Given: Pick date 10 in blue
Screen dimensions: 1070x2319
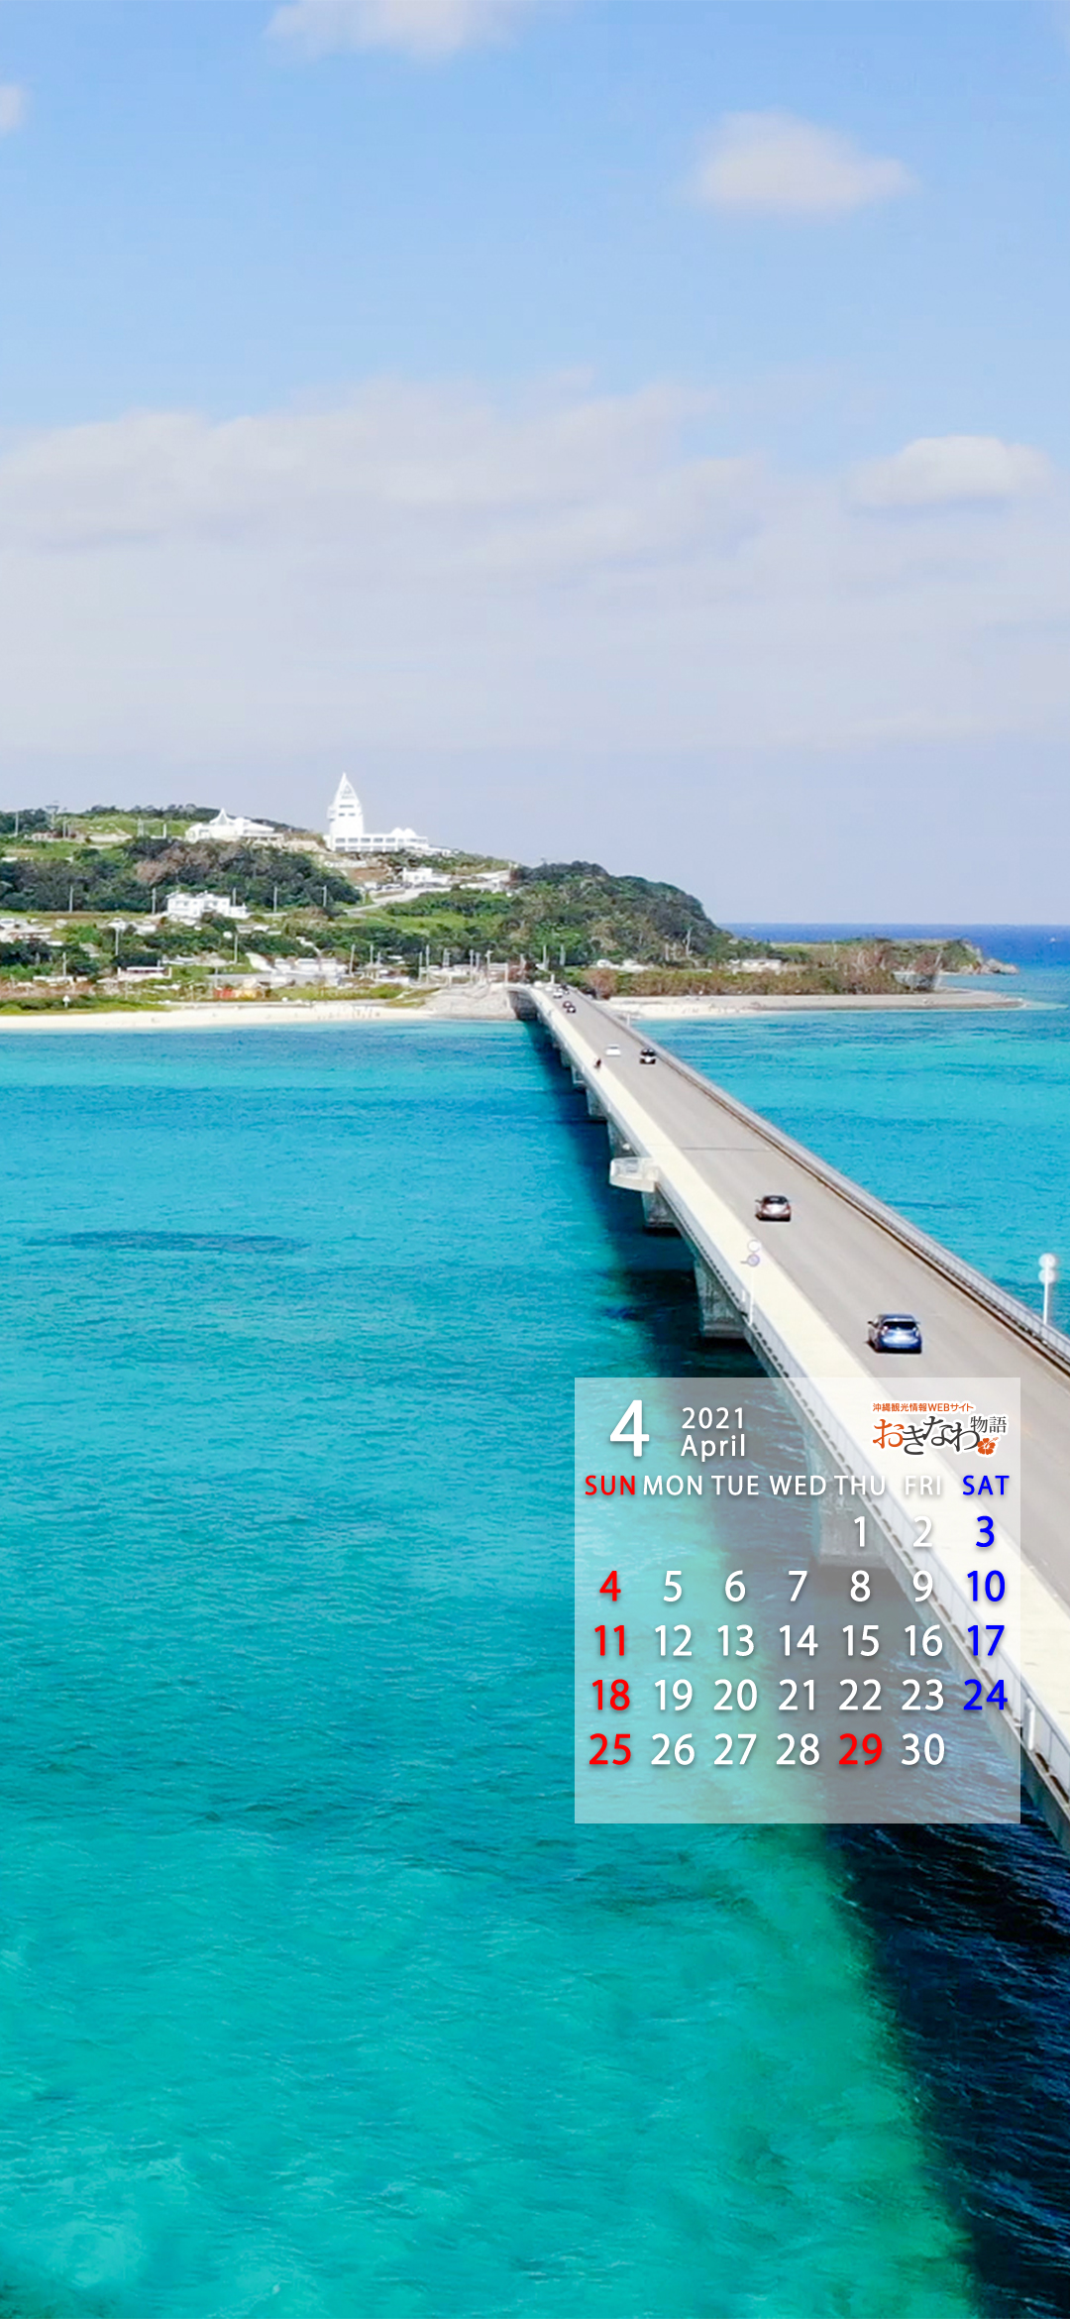Looking at the screenshot, I should (985, 1587).
